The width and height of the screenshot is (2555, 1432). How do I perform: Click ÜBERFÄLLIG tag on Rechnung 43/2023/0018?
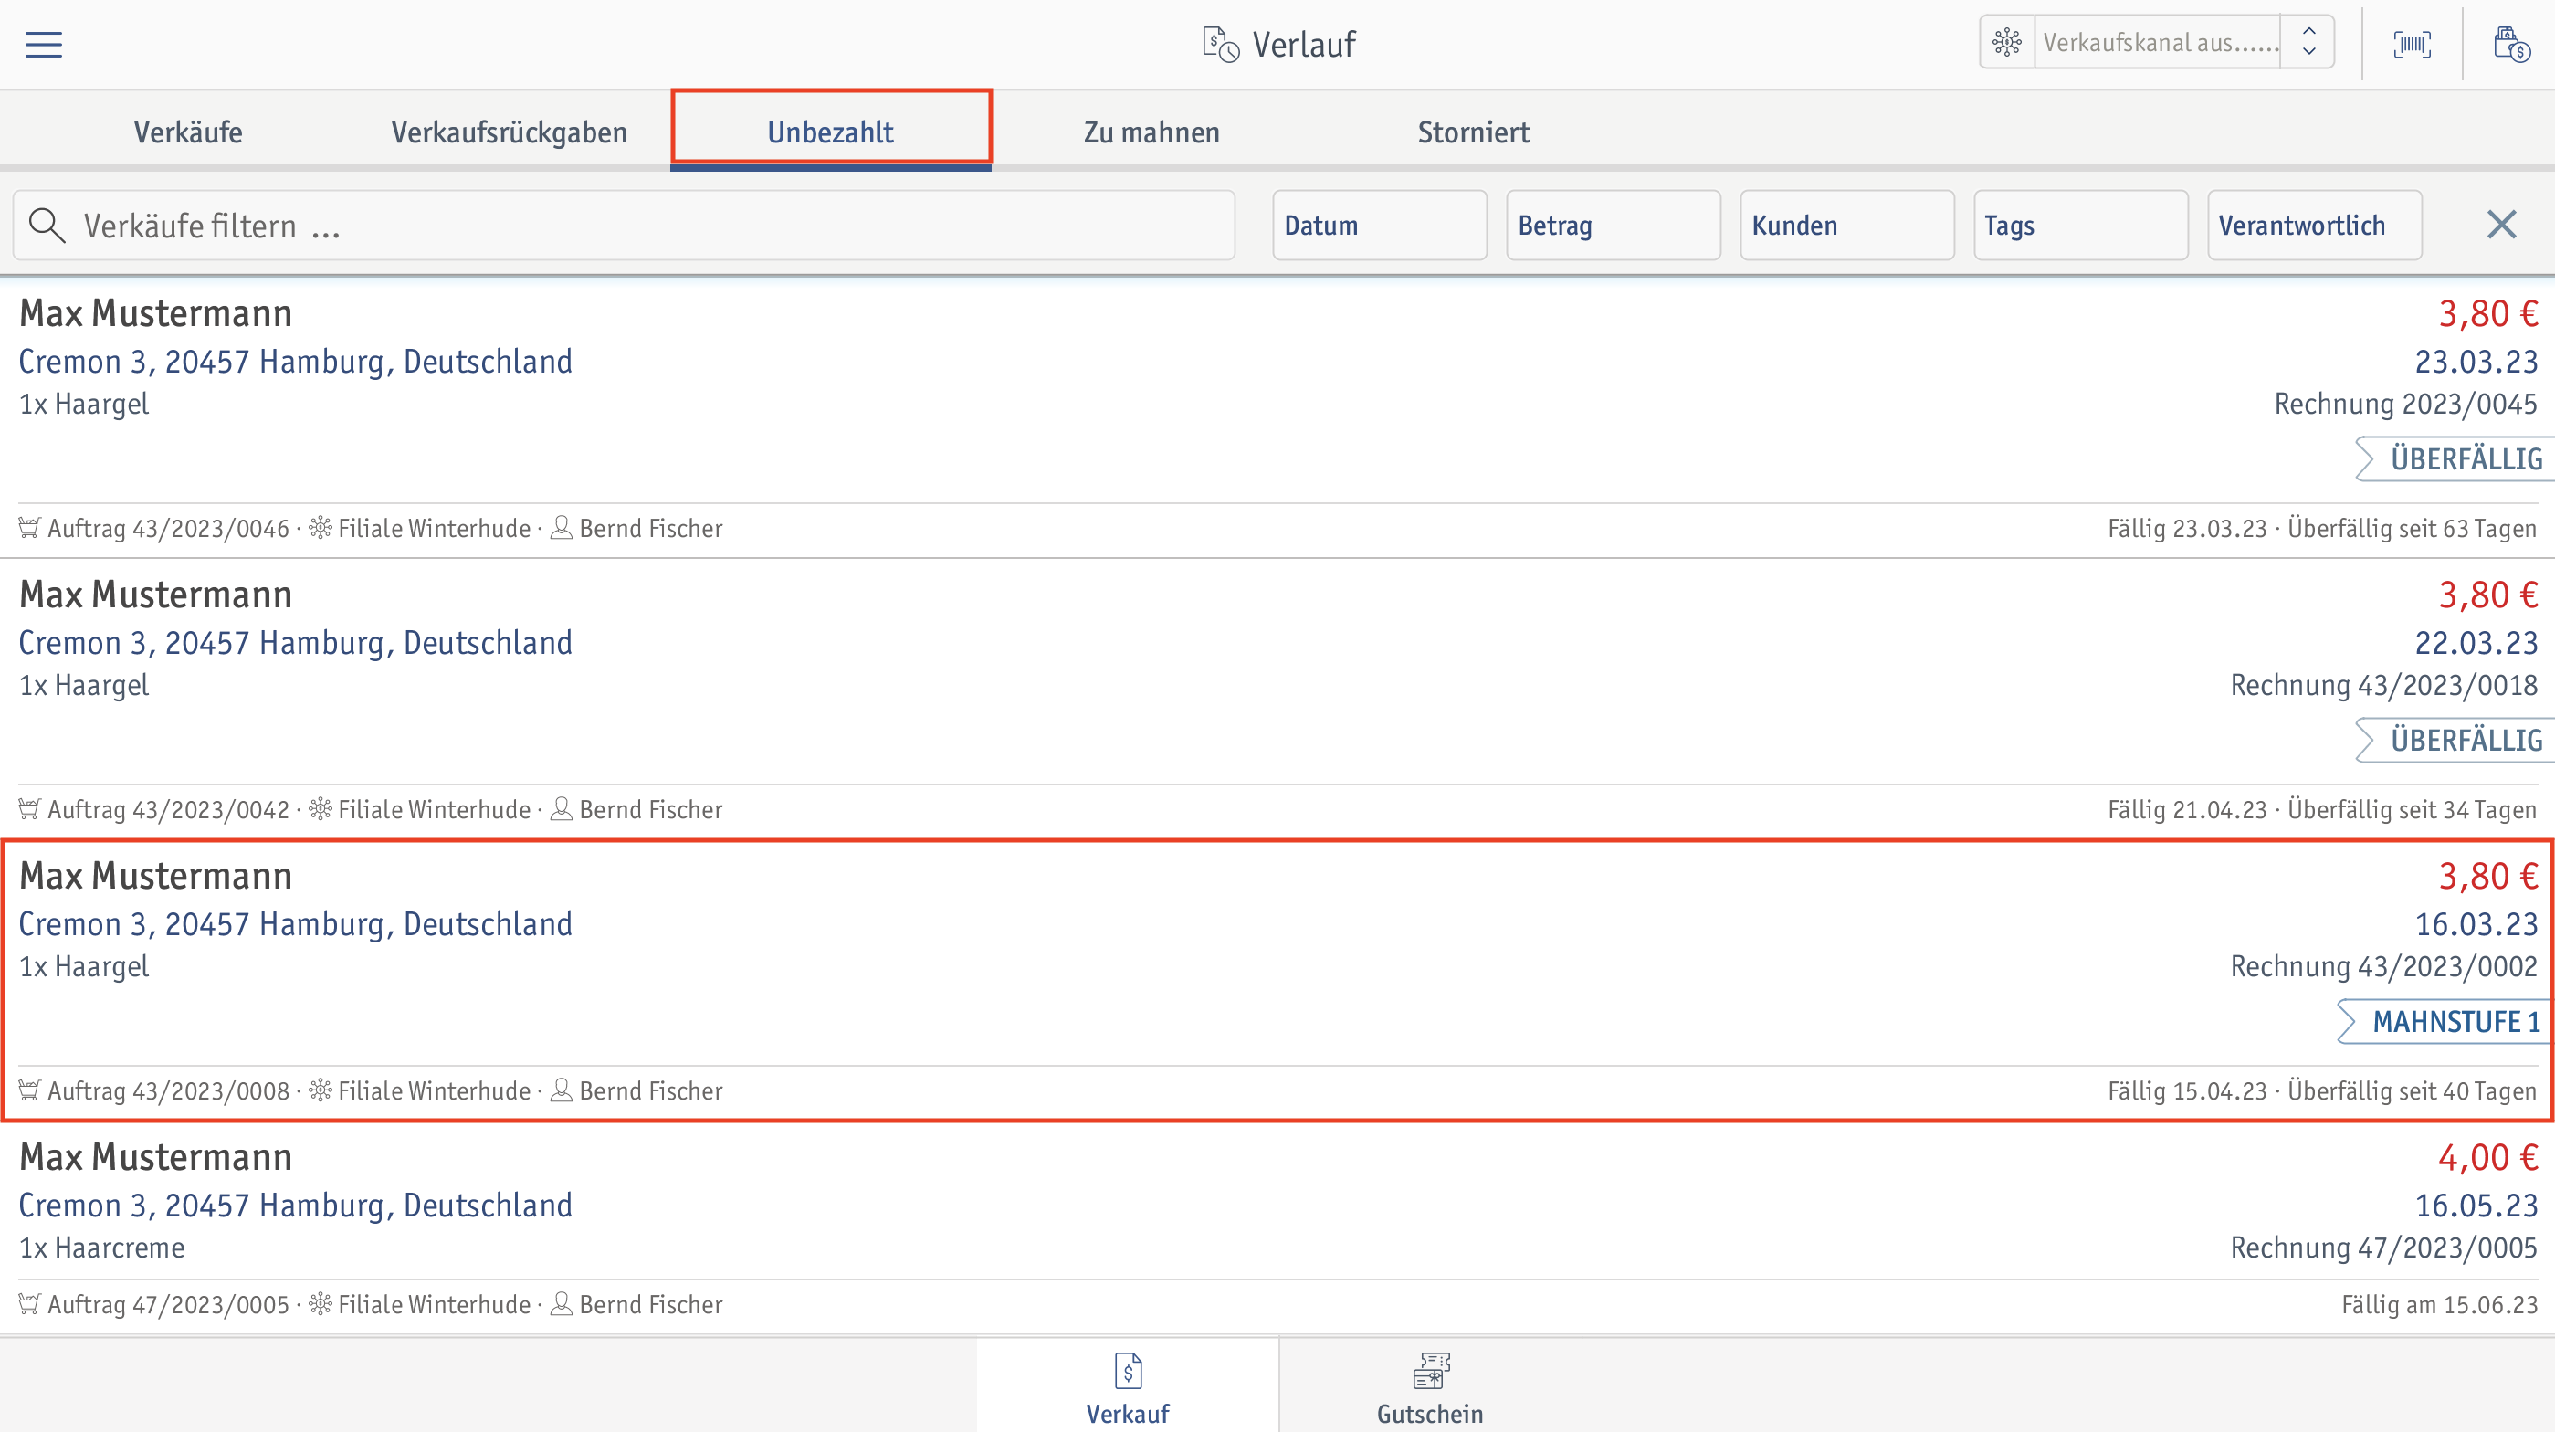pyautogui.click(x=2454, y=741)
